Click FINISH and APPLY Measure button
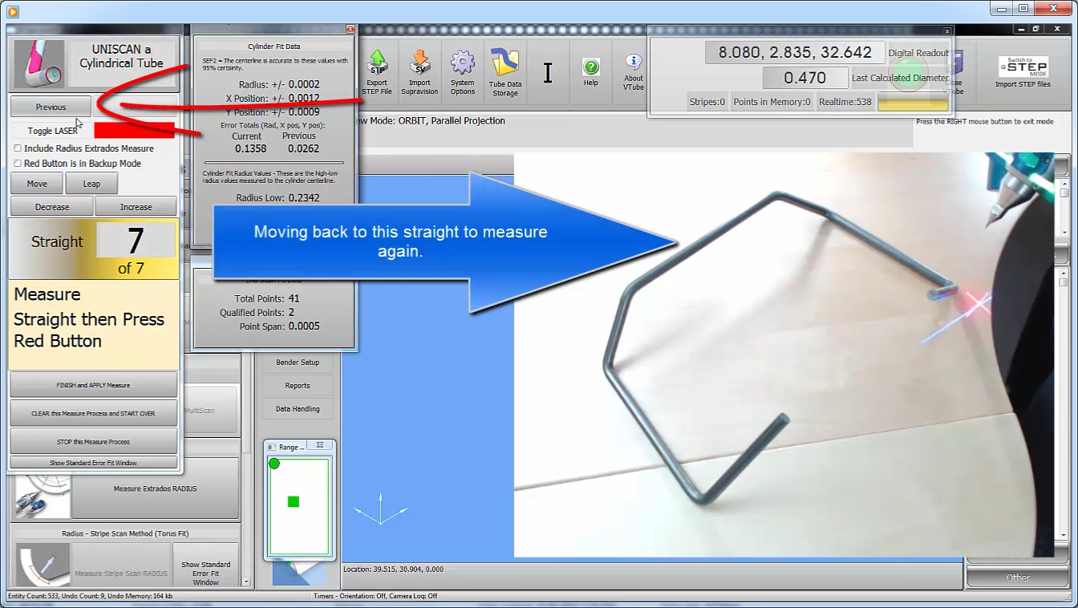The width and height of the screenshot is (1078, 608). coord(93,385)
